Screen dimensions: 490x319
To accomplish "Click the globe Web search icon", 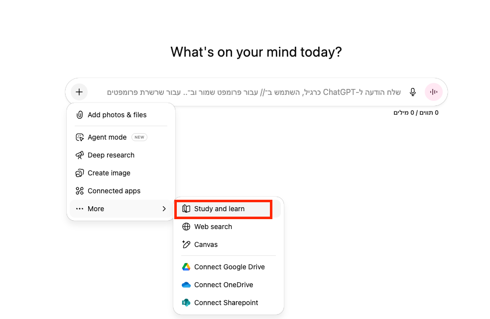I will pyautogui.click(x=186, y=227).
